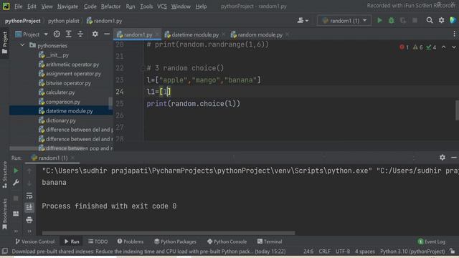Jump to next highlighted error arrow
Image resolution: width=459 pixels, height=258 pixels.
pos(454,47)
